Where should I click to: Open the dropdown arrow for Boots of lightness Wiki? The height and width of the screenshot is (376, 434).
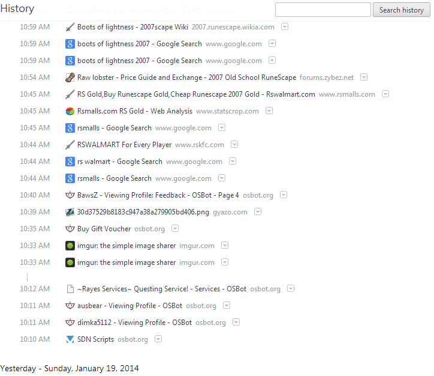point(285,26)
